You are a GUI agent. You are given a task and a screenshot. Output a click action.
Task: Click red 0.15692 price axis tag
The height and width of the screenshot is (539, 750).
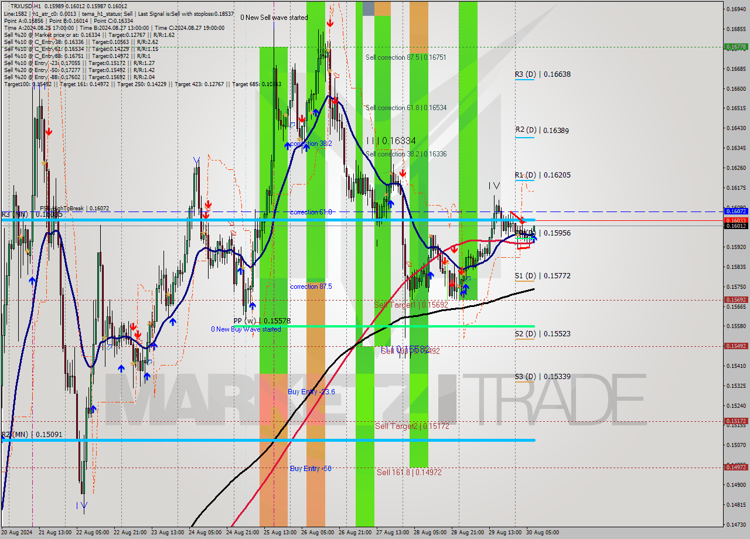coord(736,299)
